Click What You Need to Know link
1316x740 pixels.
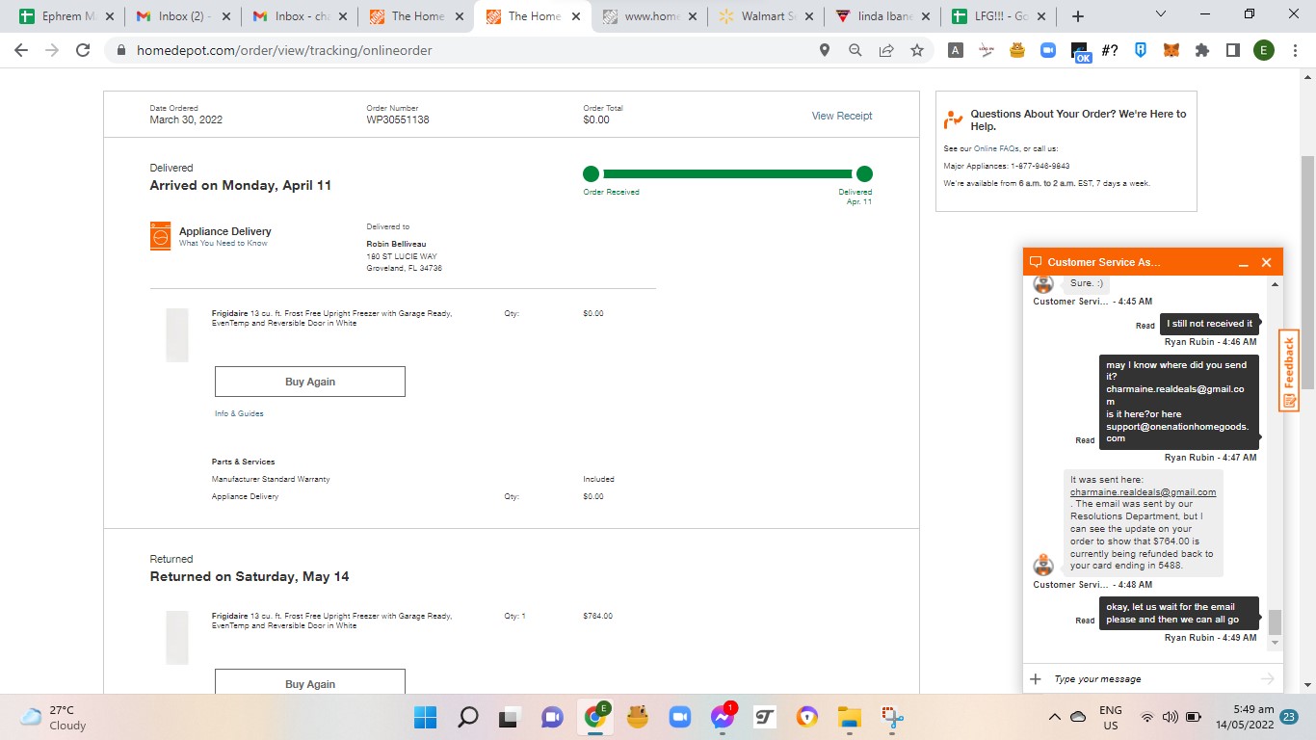click(x=224, y=244)
